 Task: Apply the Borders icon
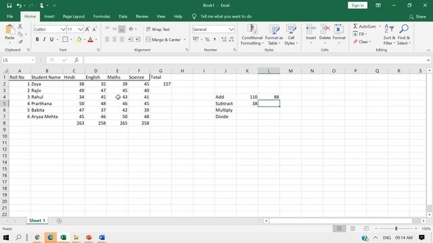pos(65,39)
